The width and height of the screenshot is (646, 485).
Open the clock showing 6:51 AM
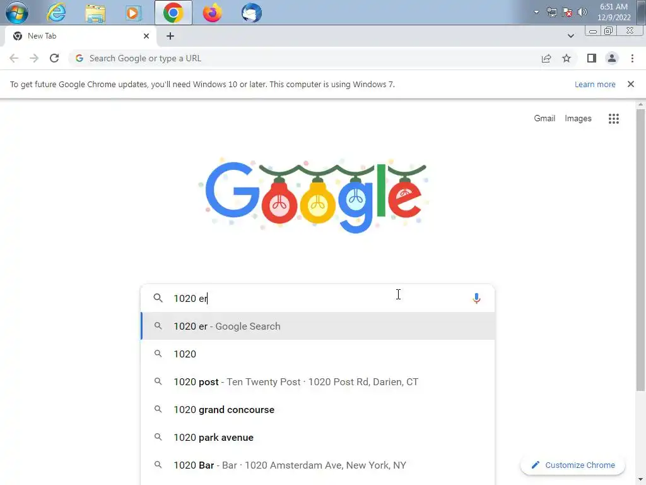click(x=614, y=12)
